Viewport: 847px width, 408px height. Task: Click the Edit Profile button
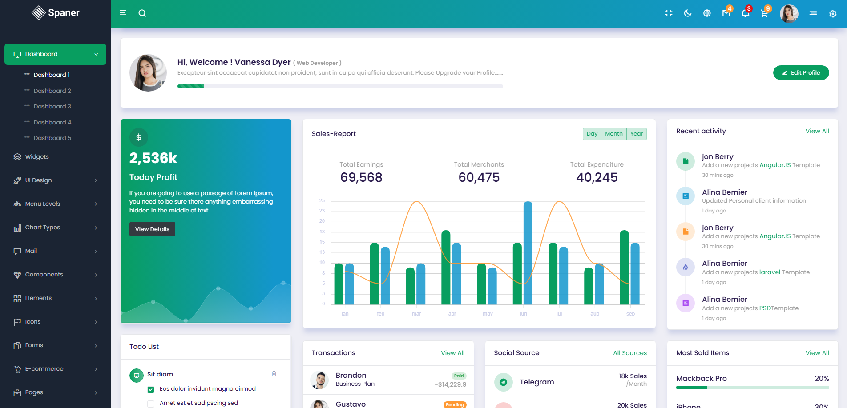pyautogui.click(x=801, y=73)
